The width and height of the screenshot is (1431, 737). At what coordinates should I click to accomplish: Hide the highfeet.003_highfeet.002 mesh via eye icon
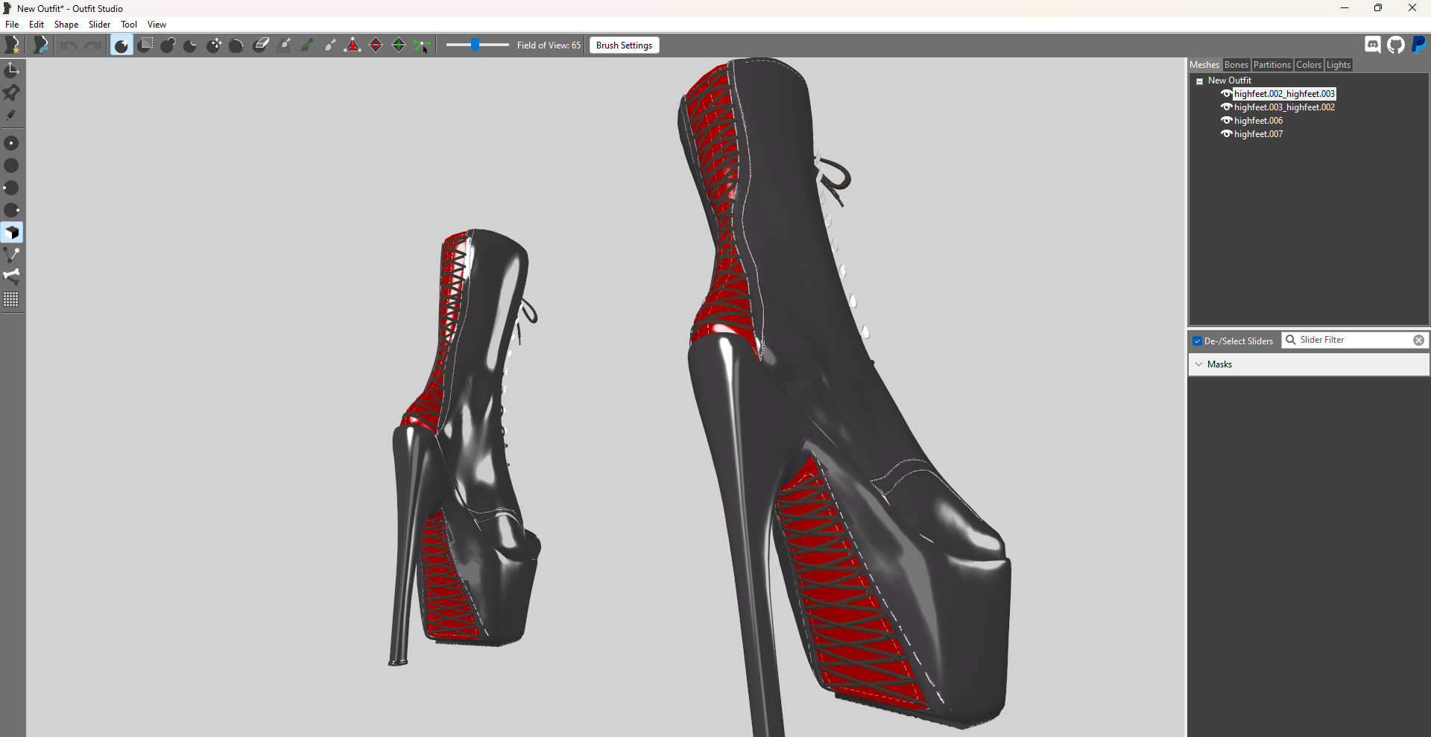(x=1226, y=107)
